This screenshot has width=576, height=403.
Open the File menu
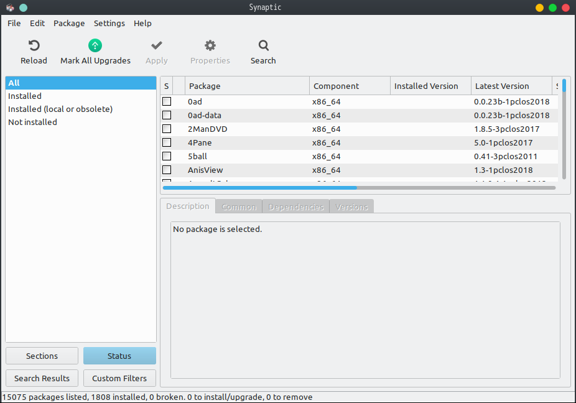(14, 23)
